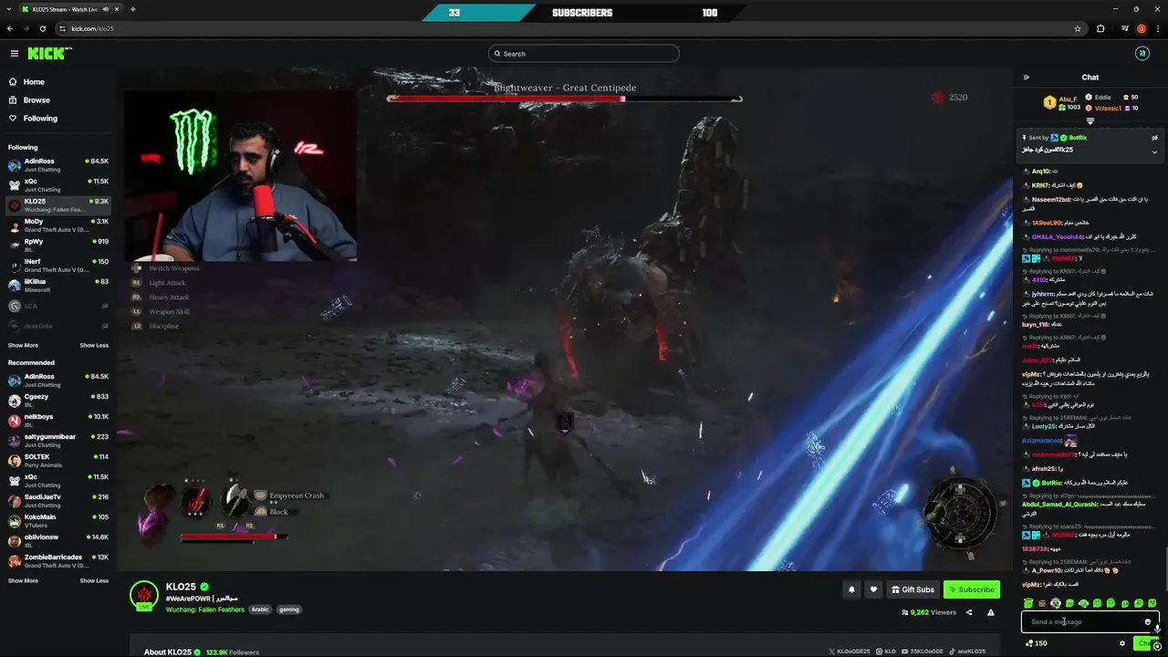
Task: Collapse Following list with Show Less
Action: [x=94, y=346]
